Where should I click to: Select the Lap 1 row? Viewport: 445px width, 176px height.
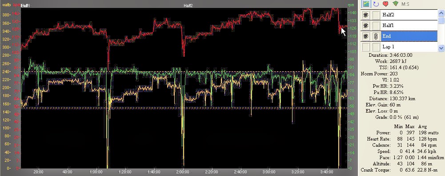point(409,47)
